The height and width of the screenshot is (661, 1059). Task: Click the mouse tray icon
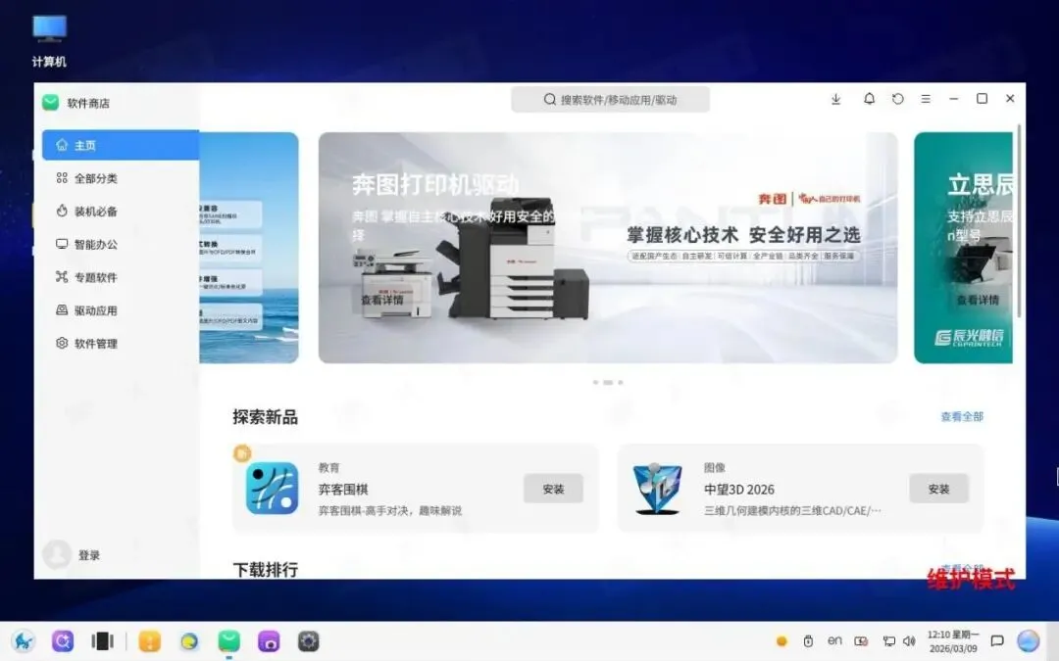[808, 641]
